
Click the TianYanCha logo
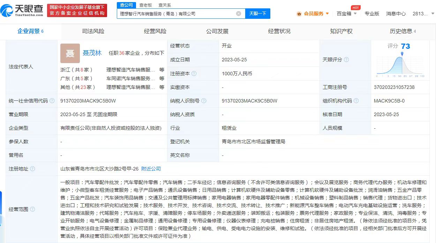(x=22, y=10)
